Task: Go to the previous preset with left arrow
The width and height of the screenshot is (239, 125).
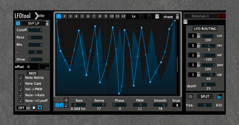Action: click(x=219, y=16)
